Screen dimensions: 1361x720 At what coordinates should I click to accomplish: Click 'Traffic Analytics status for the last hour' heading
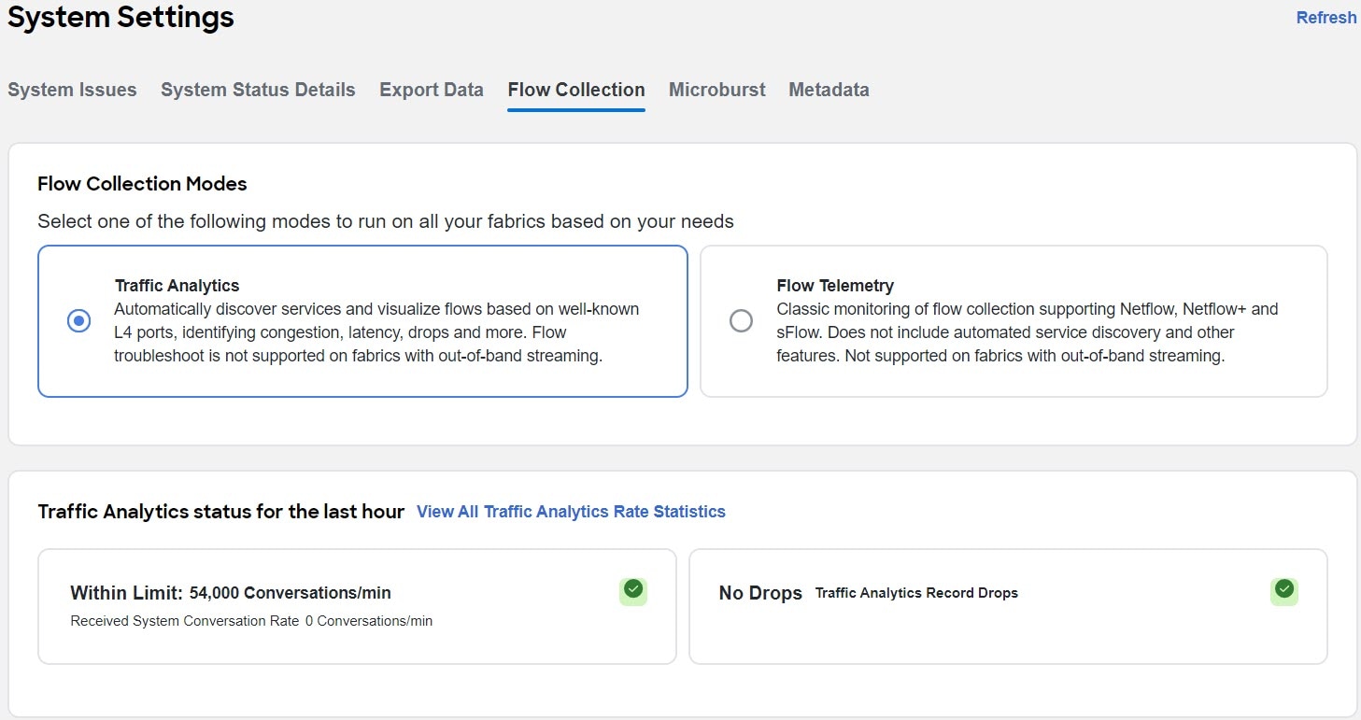coord(221,512)
